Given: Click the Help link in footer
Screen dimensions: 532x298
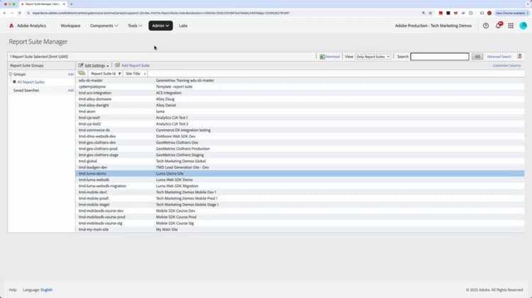Looking at the screenshot, I should click(x=13, y=290).
